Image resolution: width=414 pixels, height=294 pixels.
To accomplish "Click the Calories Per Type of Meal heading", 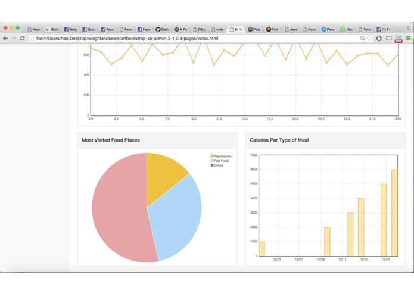I will pyautogui.click(x=279, y=140).
